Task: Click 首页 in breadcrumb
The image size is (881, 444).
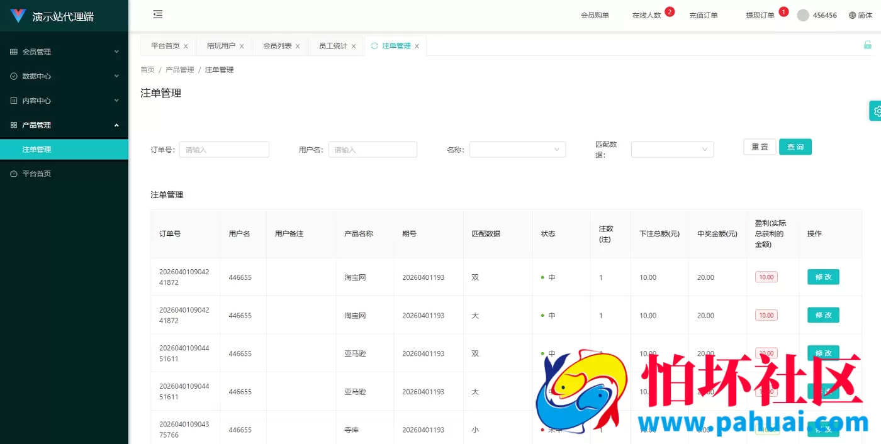Action: coord(147,70)
